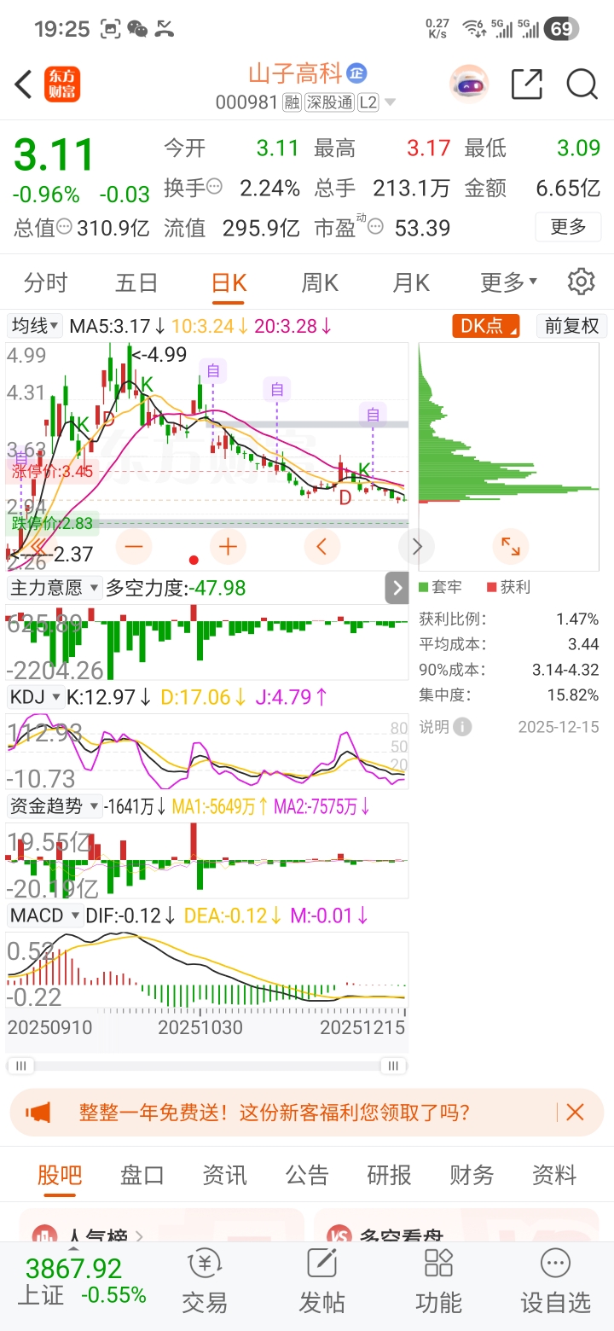This screenshot has height=1331, width=614.
Task: Tap the 上证 index 3867.92 ticker
Action: pos(81,1282)
